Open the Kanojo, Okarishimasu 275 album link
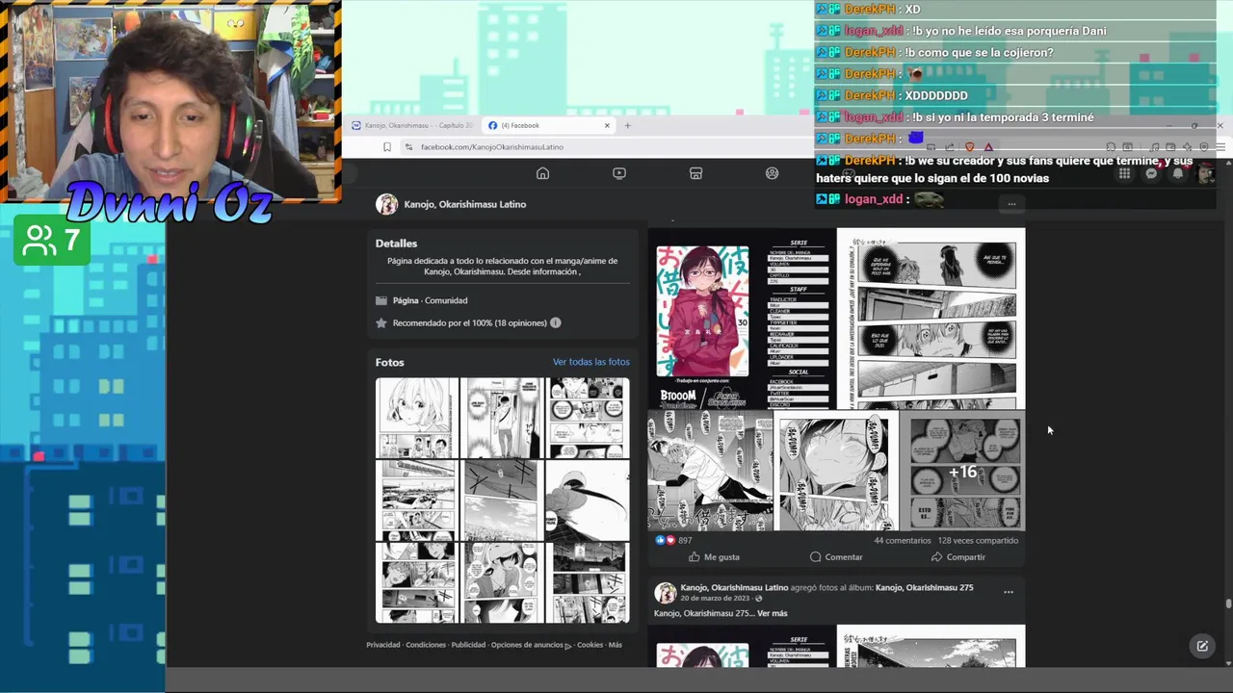 pyautogui.click(x=924, y=587)
